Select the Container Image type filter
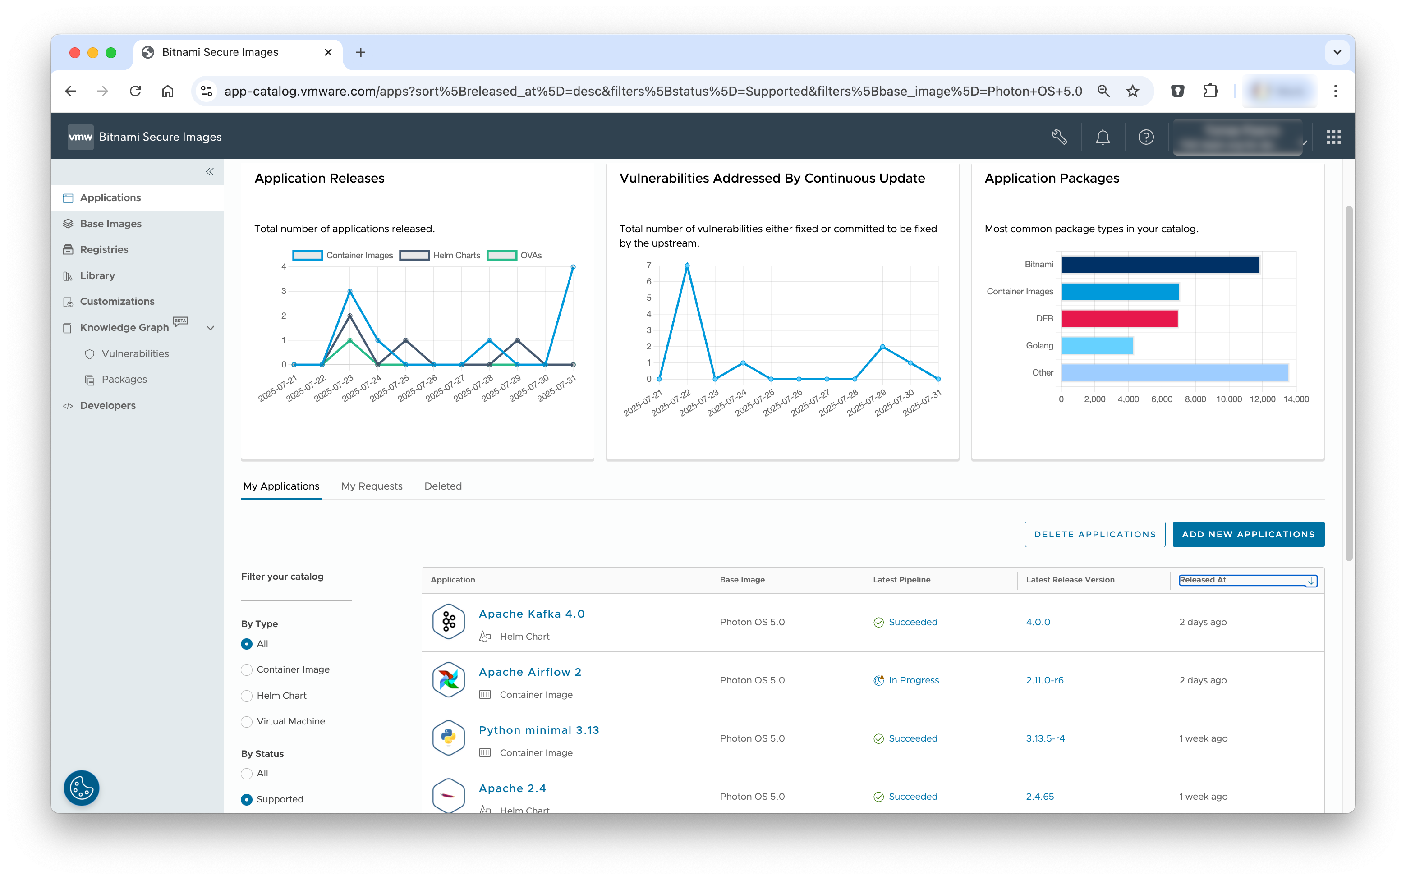The image size is (1406, 880). pos(247,670)
